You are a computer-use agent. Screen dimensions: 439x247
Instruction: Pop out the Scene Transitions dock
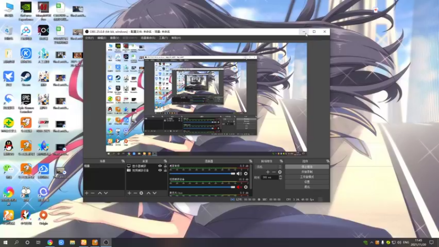tap(281, 161)
